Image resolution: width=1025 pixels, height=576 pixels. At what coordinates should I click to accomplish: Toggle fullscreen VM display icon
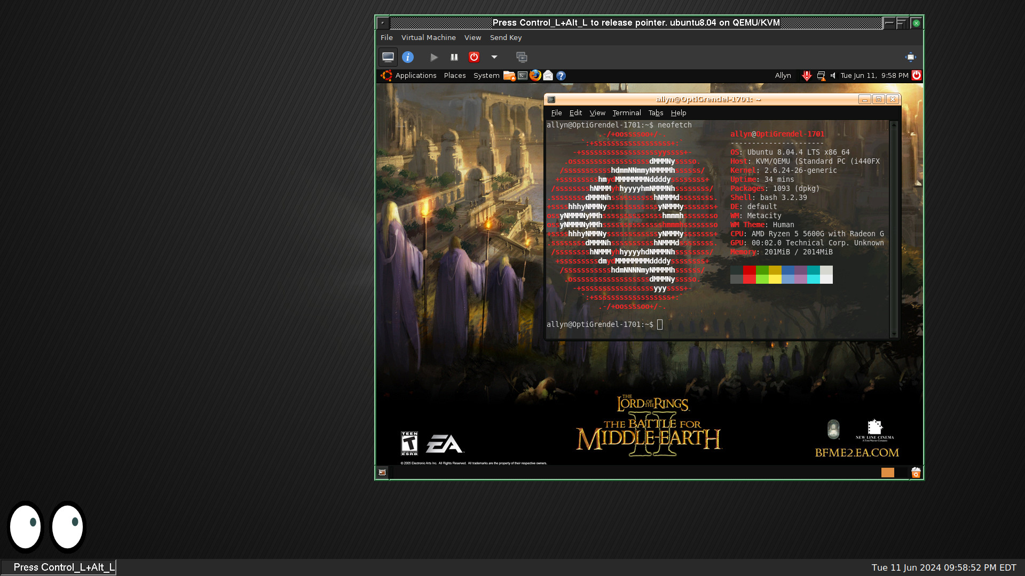point(911,57)
